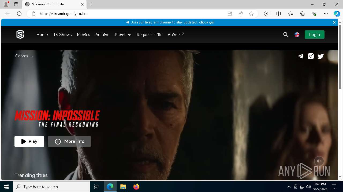Launch Firefox from the taskbar
The height and width of the screenshot is (192, 343).
coord(136,187)
